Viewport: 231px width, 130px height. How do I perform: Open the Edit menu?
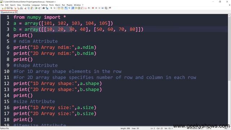(x=7, y=5)
